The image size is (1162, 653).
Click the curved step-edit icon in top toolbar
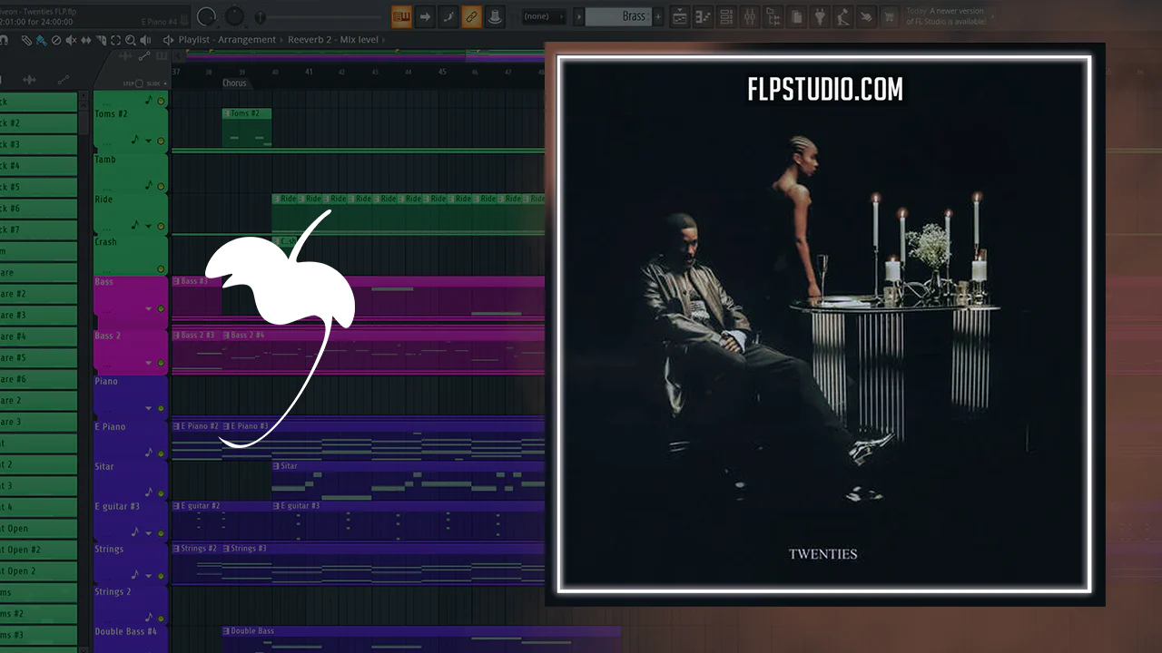pyautogui.click(x=448, y=16)
